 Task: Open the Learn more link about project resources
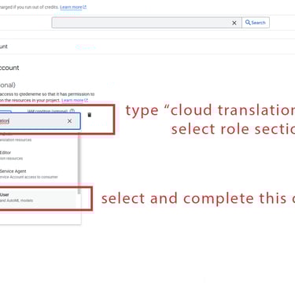tap(75, 101)
